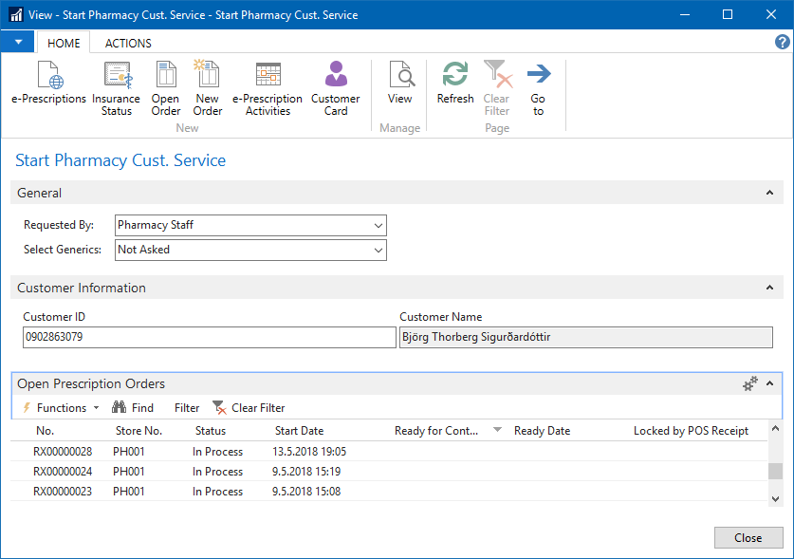Click the Go to arrow icon

(538, 75)
